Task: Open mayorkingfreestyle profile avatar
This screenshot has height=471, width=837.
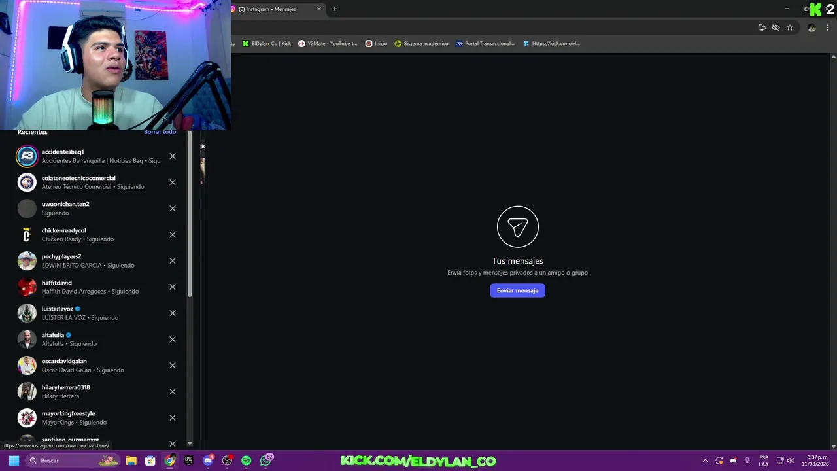Action: (27, 418)
